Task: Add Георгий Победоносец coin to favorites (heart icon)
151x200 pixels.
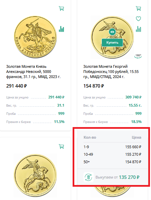Action: [138, 19]
